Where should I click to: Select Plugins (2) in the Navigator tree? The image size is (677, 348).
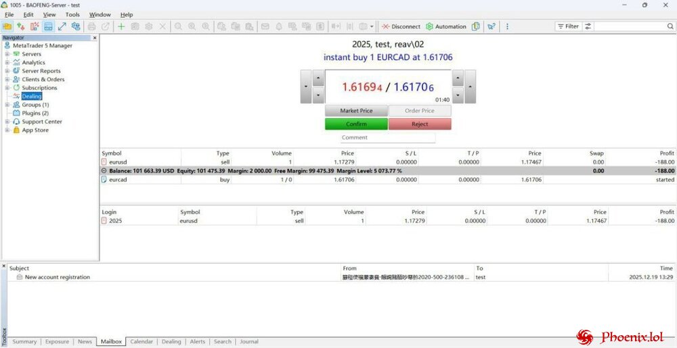click(35, 114)
